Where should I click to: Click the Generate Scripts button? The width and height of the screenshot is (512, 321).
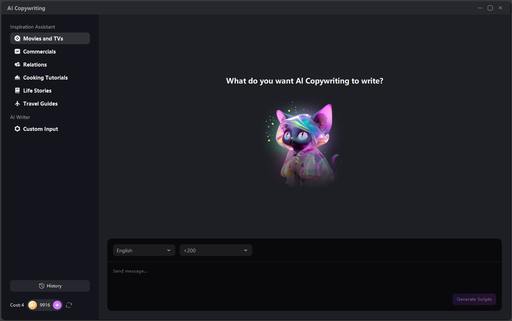474,299
